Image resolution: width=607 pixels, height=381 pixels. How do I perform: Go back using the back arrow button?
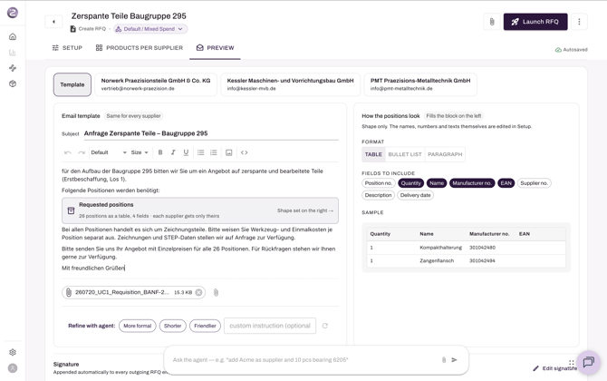[53, 22]
